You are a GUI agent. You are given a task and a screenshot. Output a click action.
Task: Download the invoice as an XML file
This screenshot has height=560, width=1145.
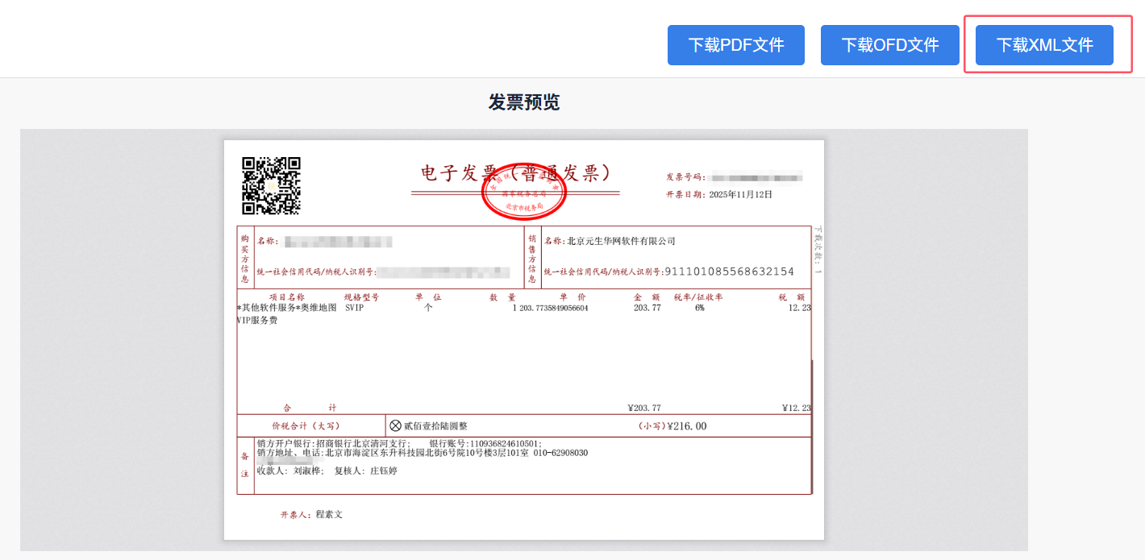tap(1044, 45)
